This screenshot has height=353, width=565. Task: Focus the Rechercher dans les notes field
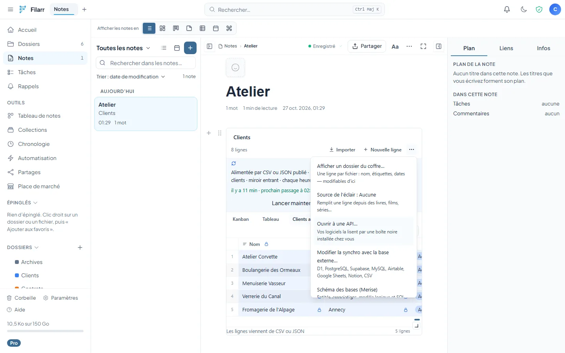click(x=146, y=63)
